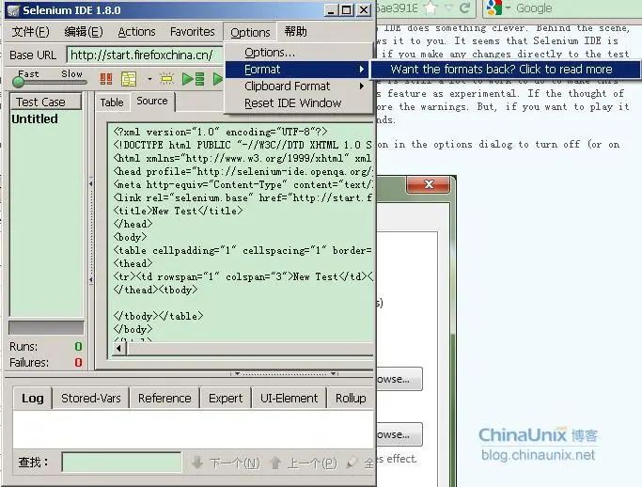Reload the page with Firefox's refresh icon
Viewport: 642px width, 487px height.
coord(464,8)
